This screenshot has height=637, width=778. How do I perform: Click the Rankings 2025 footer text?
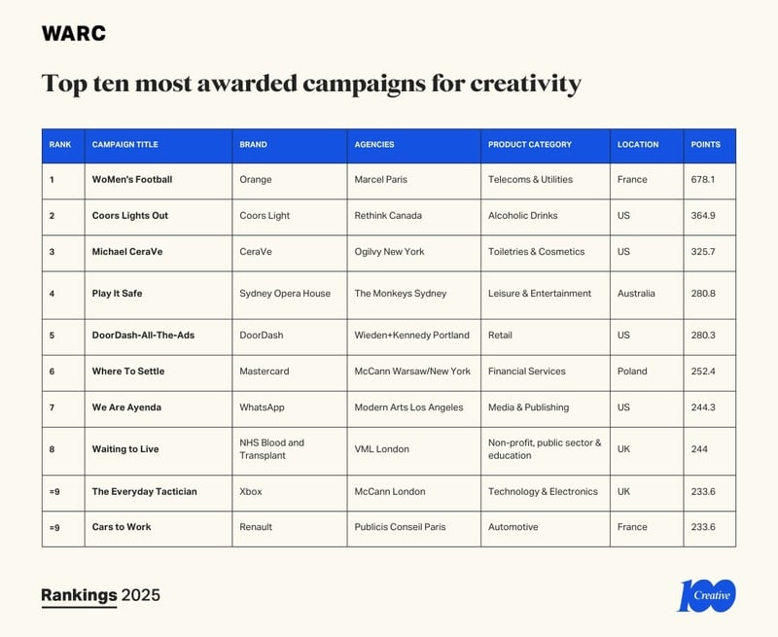coord(100,595)
